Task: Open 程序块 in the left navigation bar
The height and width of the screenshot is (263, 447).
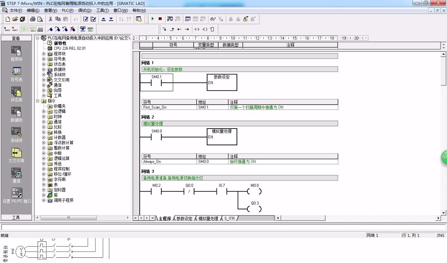Action: point(16,54)
